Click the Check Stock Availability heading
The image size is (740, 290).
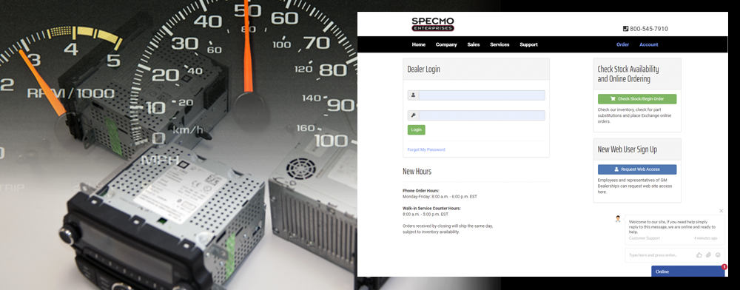[x=628, y=74]
